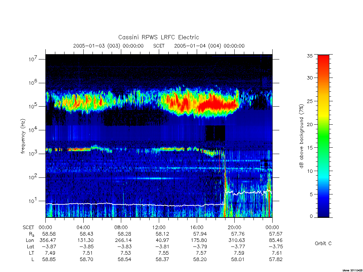Click the Lon row label
This screenshot has height=272, width=363.
(x=30, y=240)
